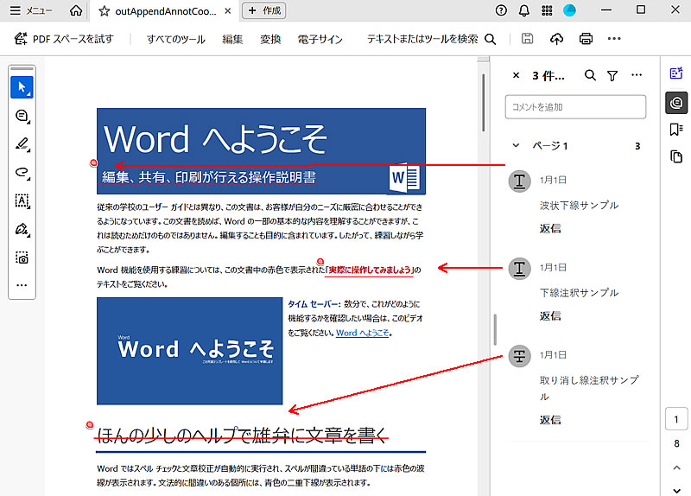Open the top toolbar more-options ellipsis
The image size is (691, 496).
pyautogui.click(x=614, y=39)
